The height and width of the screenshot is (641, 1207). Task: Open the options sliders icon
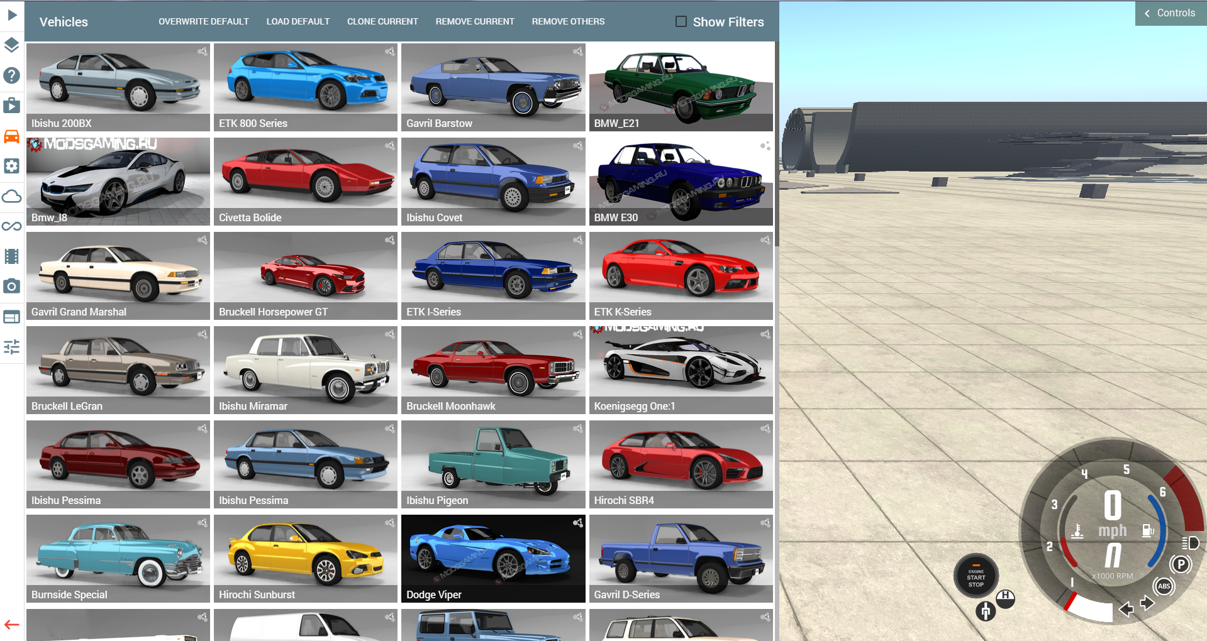pyautogui.click(x=12, y=347)
